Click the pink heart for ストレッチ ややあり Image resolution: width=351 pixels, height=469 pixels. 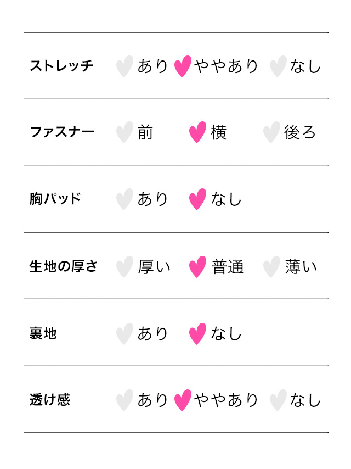[183, 66]
